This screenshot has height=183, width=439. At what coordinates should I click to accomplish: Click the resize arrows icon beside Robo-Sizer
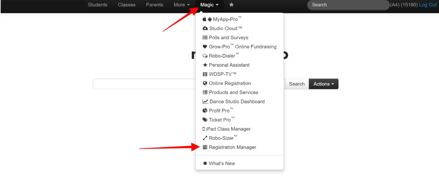click(205, 138)
